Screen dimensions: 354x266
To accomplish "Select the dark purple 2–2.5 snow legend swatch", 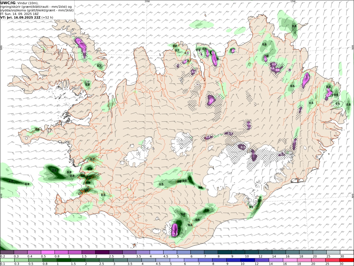I will (102, 252).
